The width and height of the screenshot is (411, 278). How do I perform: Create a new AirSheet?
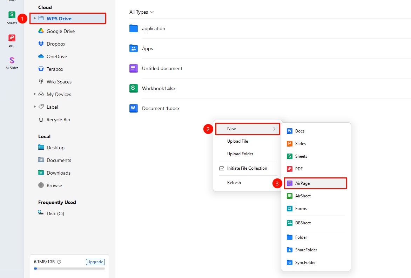click(x=316, y=196)
